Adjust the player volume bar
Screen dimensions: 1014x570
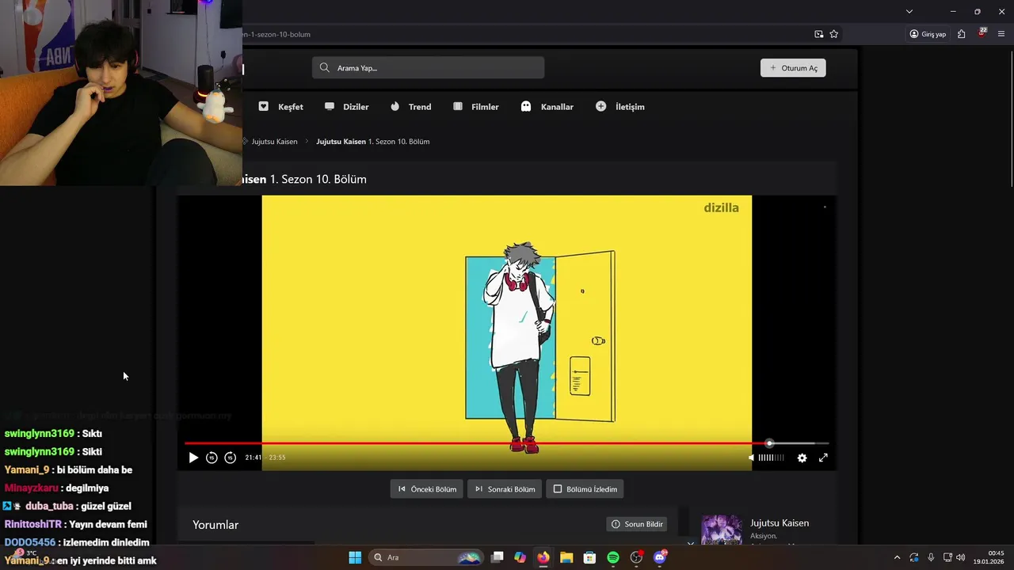click(771, 458)
